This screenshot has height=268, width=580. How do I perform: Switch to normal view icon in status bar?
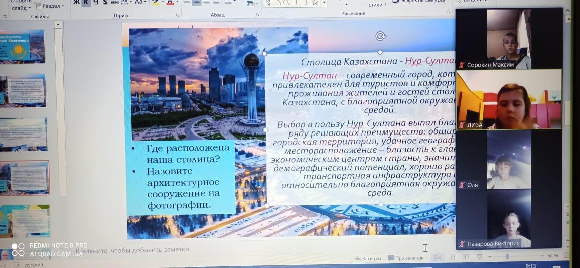[438, 257]
